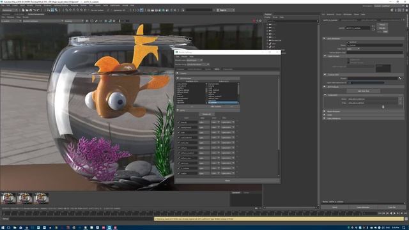Toggle the background AOV checkbox
409x230 pixels.
(x=179, y=127)
